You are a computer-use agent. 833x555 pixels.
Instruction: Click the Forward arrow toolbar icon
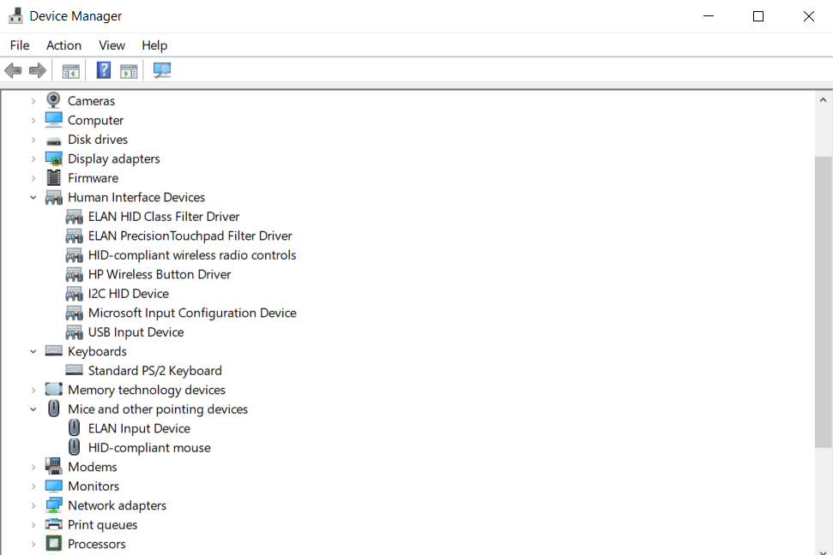click(37, 70)
